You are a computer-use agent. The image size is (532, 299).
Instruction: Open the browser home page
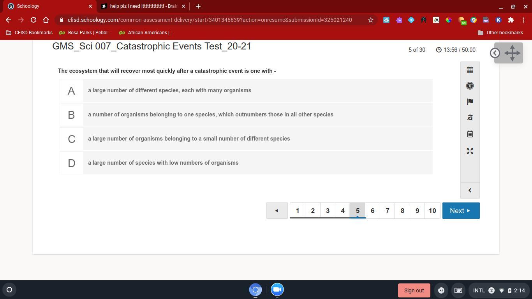click(x=46, y=20)
